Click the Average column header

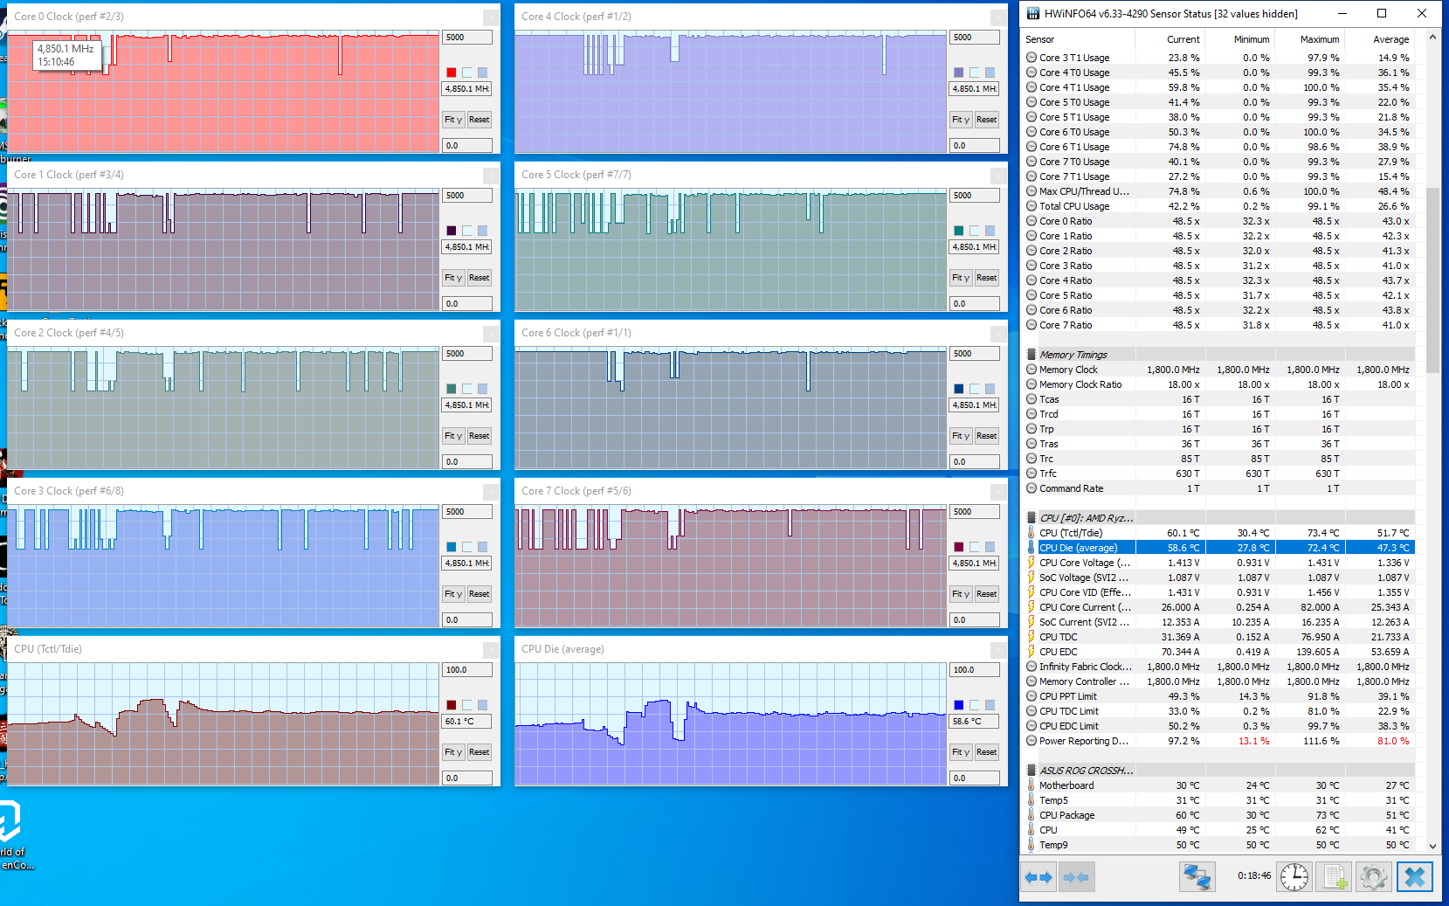1390,39
